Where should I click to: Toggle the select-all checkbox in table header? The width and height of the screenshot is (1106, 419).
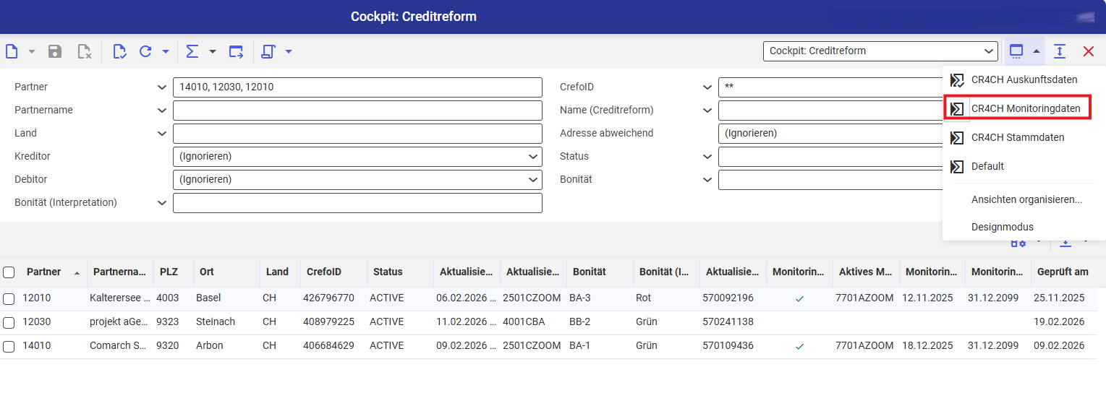pos(9,272)
